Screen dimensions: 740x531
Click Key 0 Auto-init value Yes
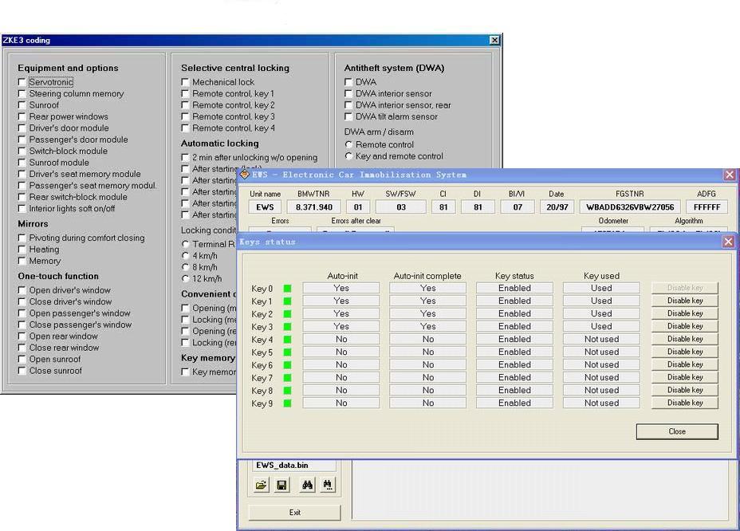pos(341,288)
